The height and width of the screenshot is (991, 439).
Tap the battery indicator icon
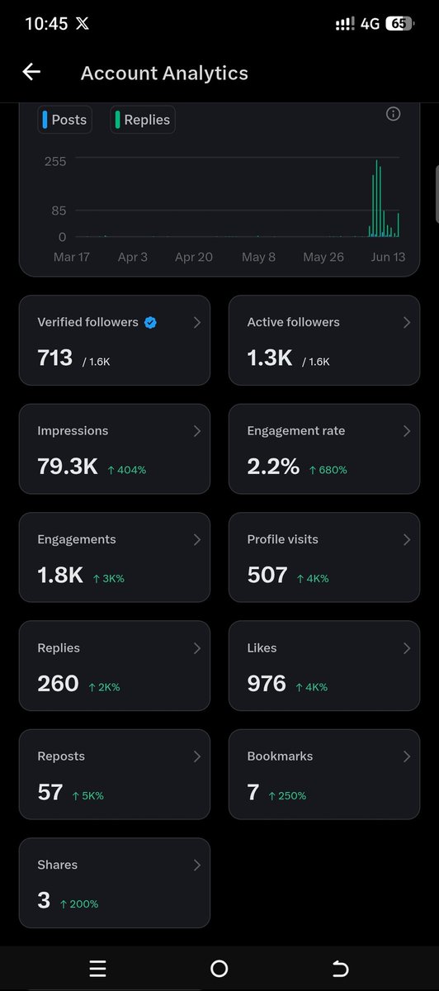399,24
